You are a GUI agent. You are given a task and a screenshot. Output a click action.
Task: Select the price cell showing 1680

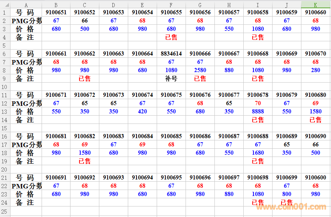pyautogui.click(x=258, y=153)
